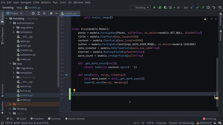Screen dimensions: 223x125
Task: Click the 41:1 line position indicator
Action: [x=136, y=123]
